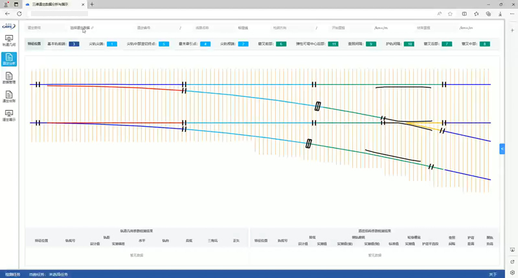Select the highlighted 道岔分析 sidebar icon
The width and height of the screenshot is (518, 278).
(9, 59)
